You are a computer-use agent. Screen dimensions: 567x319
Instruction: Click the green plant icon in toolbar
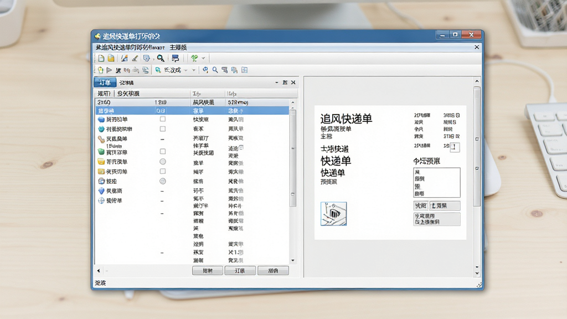[194, 58]
